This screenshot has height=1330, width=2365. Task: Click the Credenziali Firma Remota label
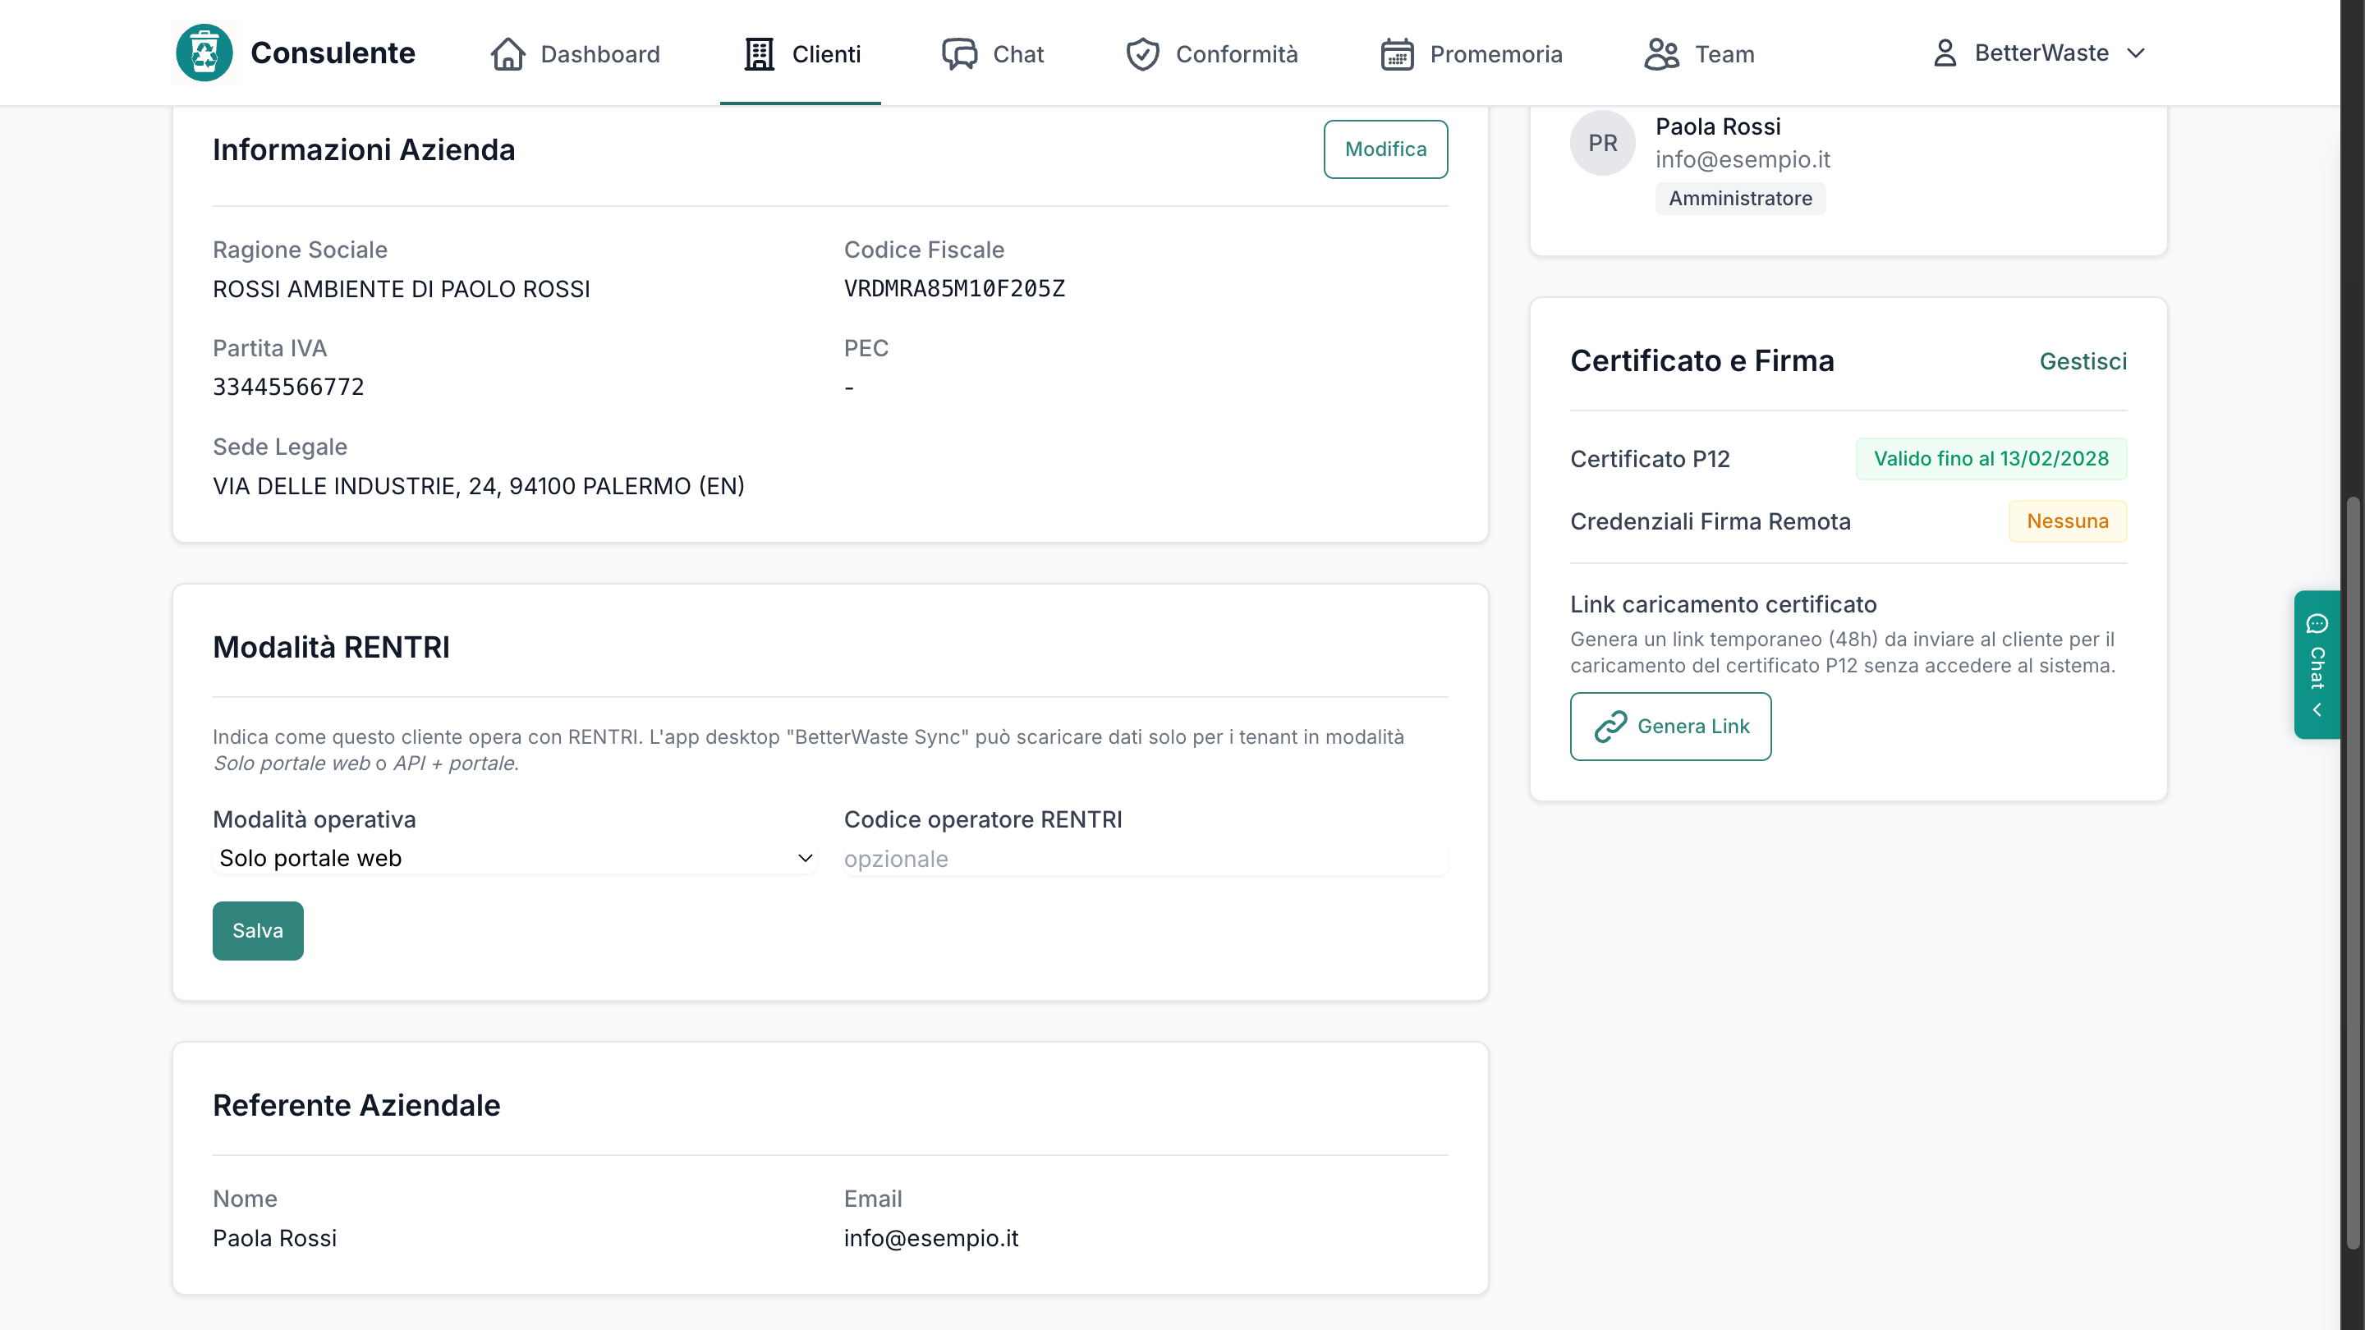[x=1710, y=521]
